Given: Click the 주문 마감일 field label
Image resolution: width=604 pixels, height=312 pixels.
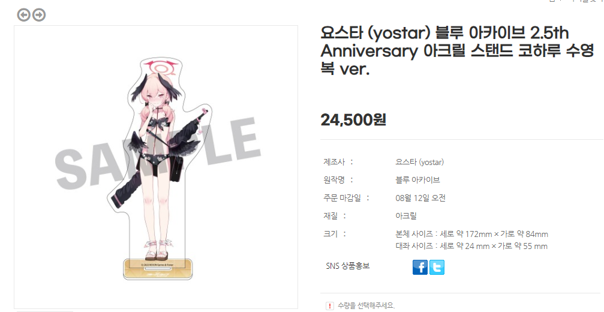Looking at the screenshot, I should [342, 198].
